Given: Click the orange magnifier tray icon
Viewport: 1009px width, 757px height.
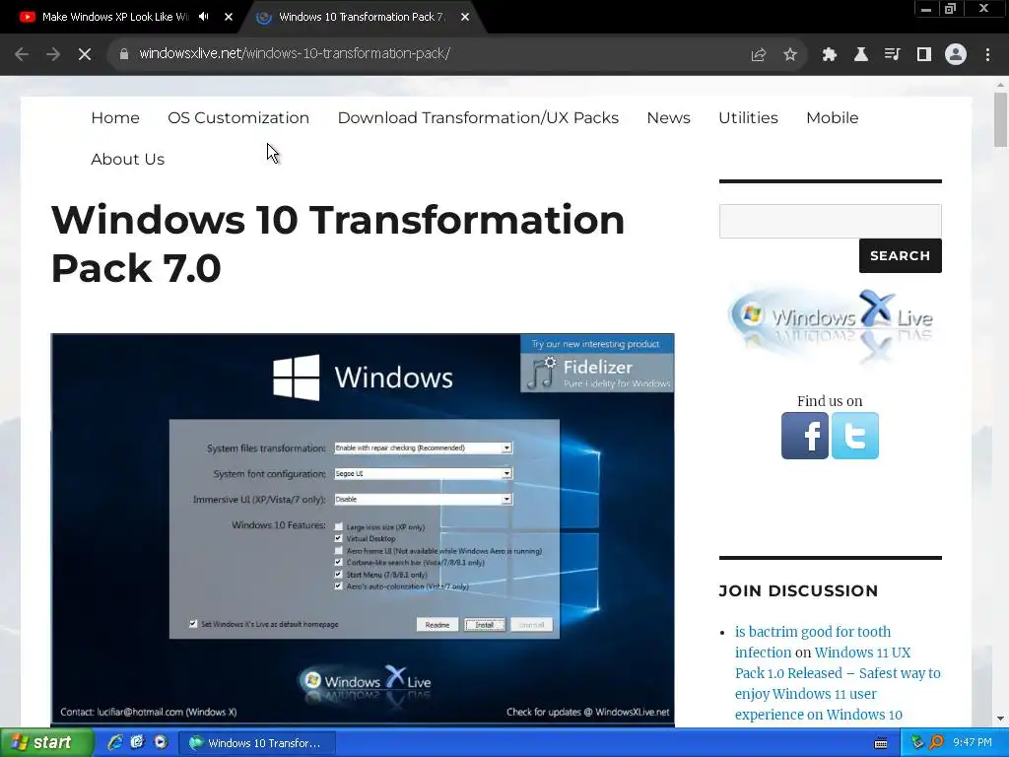Looking at the screenshot, I should coord(936,743).
